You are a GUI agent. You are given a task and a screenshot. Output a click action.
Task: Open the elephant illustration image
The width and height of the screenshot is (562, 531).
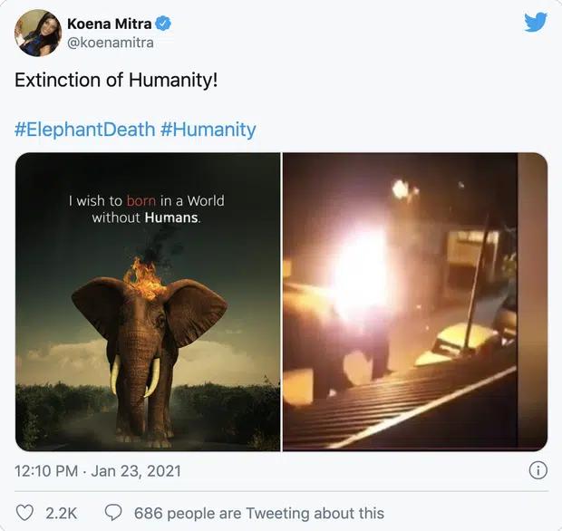pyautogui.click(x=149, y=301)
